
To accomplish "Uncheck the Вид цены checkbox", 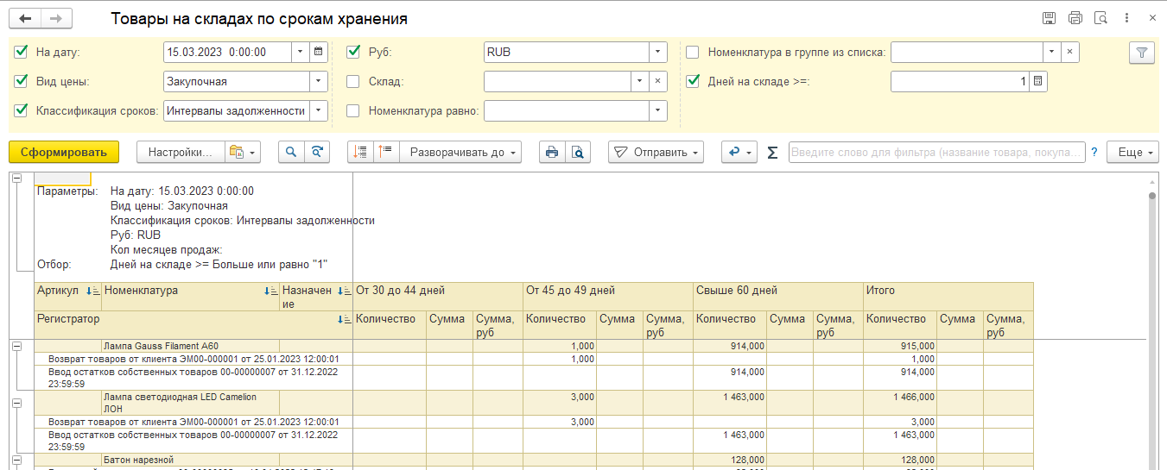I will pyautogui.click(x=22, y=82).
